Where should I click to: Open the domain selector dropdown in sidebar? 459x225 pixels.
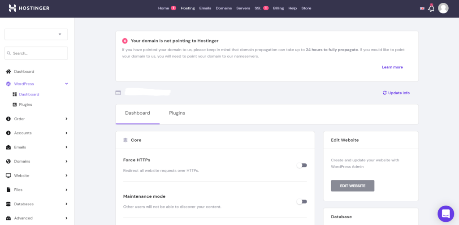[36, 34]
